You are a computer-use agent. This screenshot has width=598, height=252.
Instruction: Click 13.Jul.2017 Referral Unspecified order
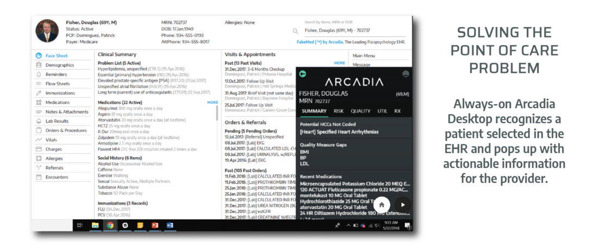coord(254,136)
